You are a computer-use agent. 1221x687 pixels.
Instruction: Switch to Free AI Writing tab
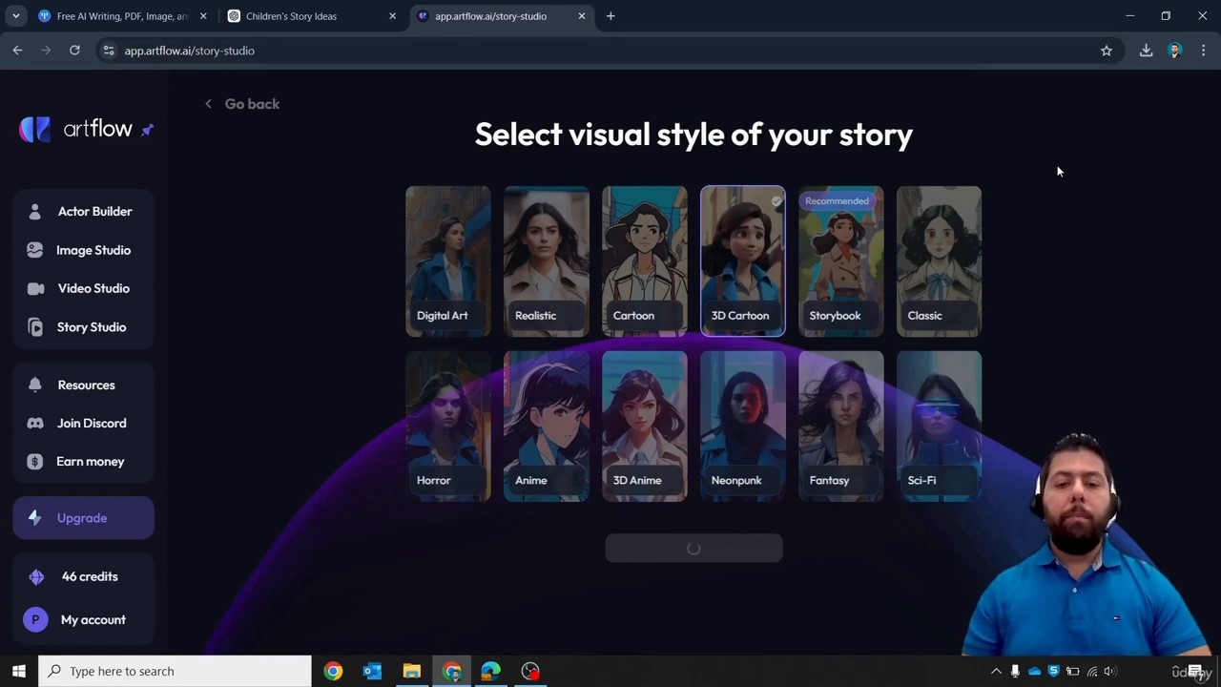[123, 16]
